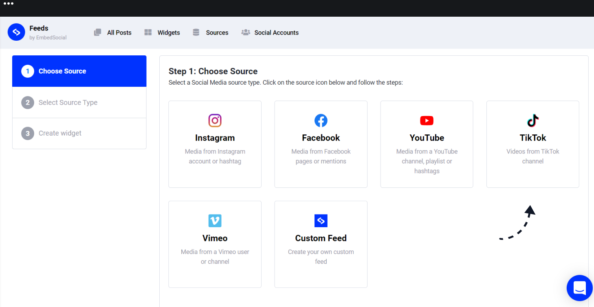The height and width of the screenshot is (307, 594).
Task: Click the step 2 number badge
Action: point(28,103)
